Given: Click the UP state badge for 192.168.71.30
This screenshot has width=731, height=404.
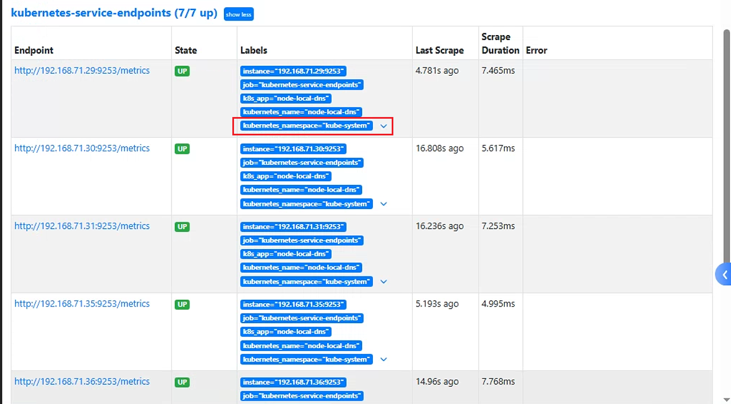Looking at the screenshot, I should (x=182, y=149).
